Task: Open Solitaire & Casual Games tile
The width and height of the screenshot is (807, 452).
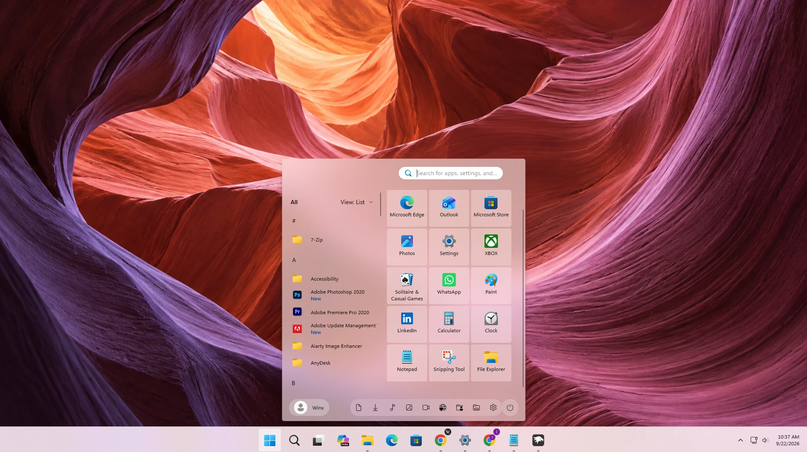Action: click(407, 285)
